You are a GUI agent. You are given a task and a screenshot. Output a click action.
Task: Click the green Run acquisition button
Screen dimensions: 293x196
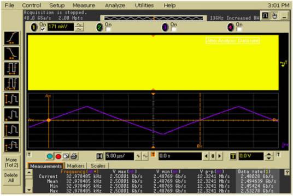[50, 156]
